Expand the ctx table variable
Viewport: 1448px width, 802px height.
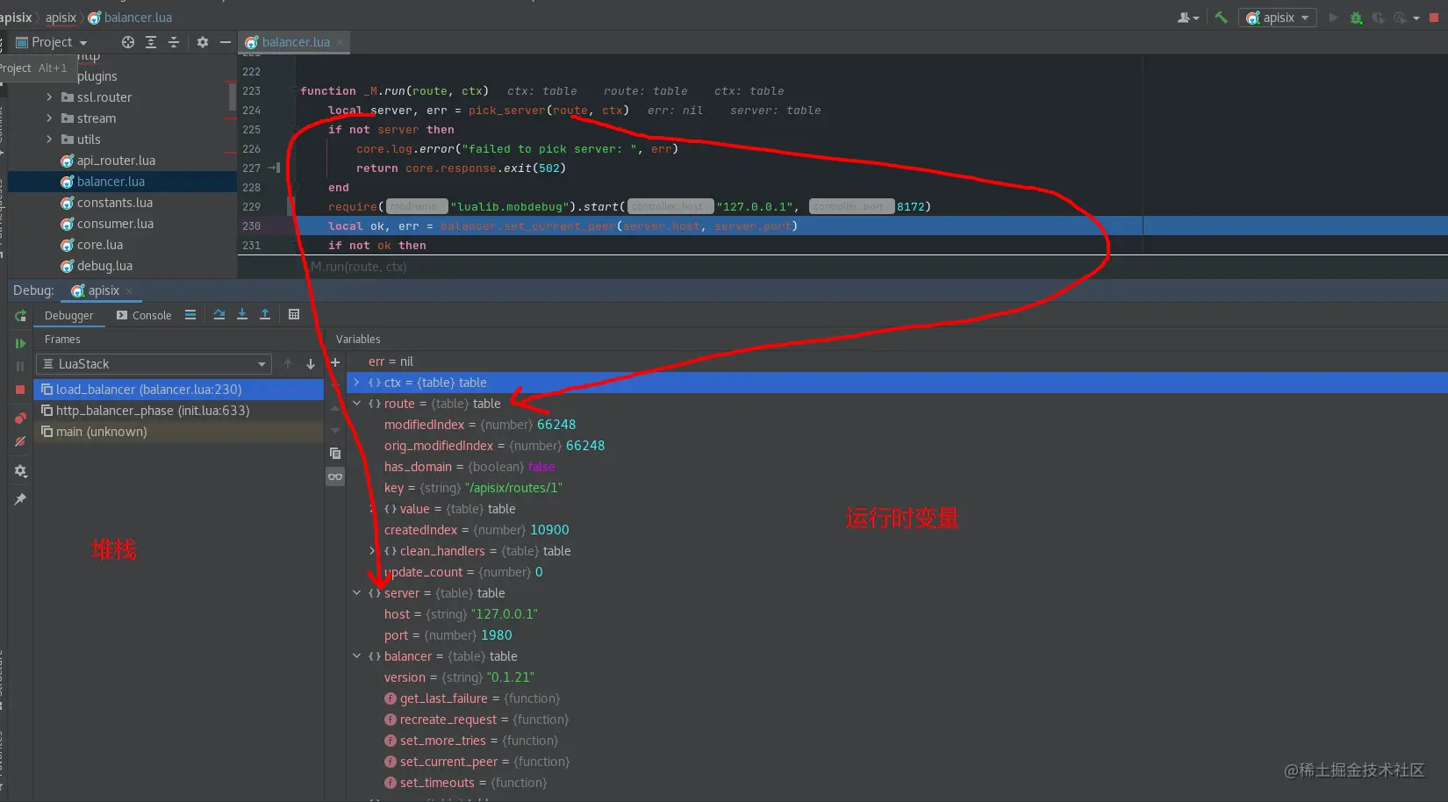pos(356,383)
